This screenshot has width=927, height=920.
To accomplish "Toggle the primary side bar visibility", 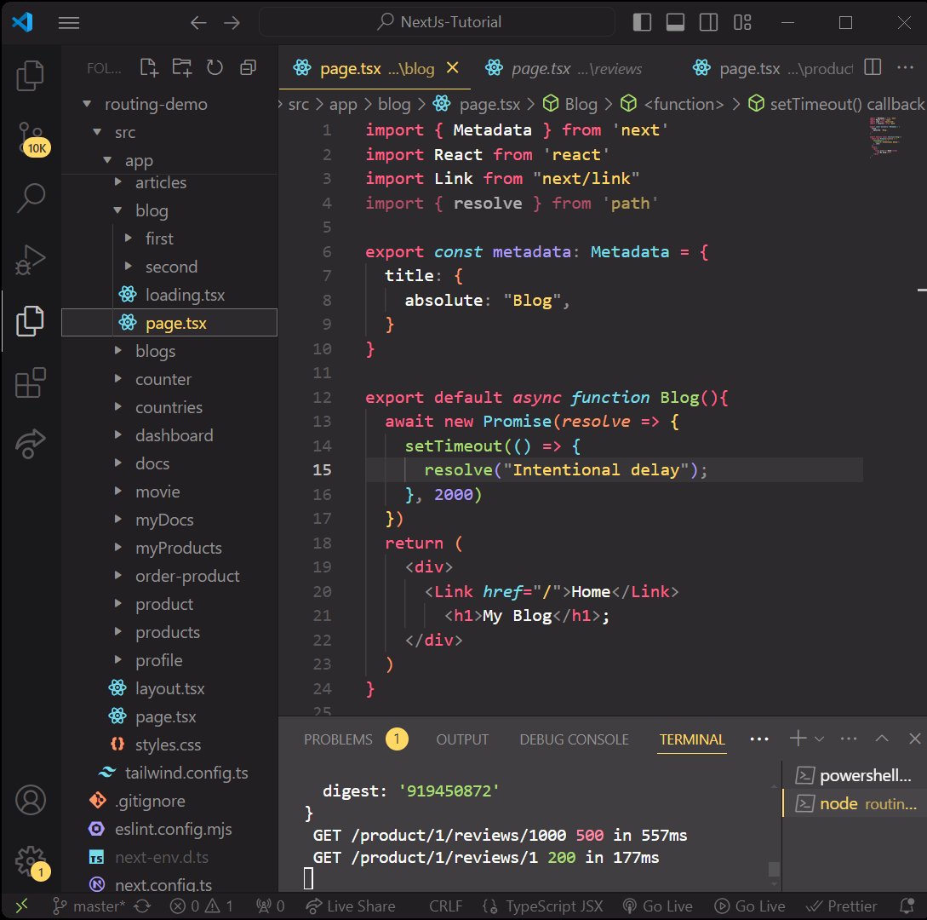I will 643,23.
